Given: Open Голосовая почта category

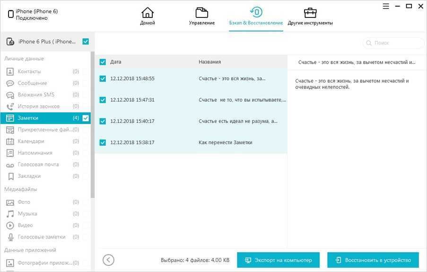Looking at the screenshot, I should pos(38,165).
